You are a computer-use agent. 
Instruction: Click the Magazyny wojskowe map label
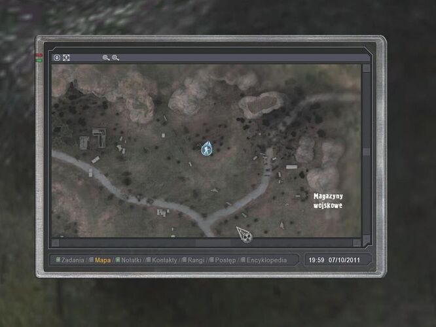click(x=327, y=201)
